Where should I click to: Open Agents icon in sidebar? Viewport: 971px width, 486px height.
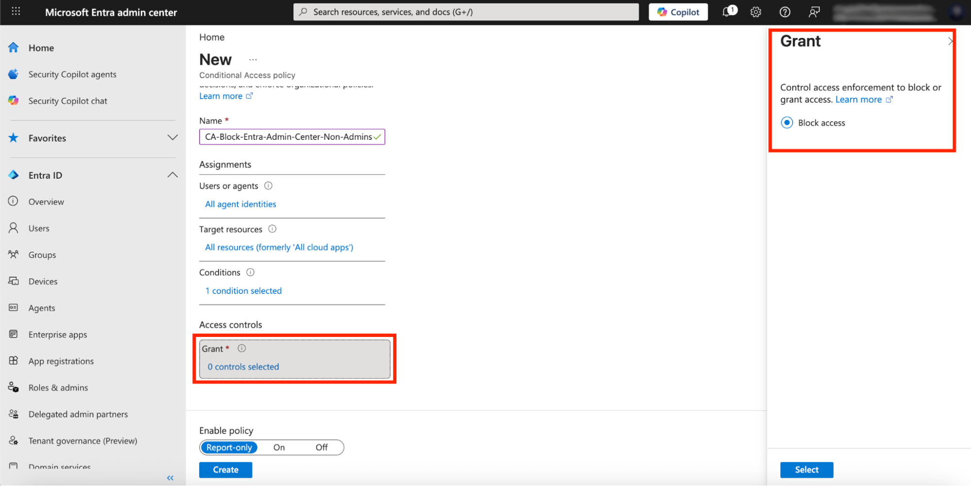14,307
